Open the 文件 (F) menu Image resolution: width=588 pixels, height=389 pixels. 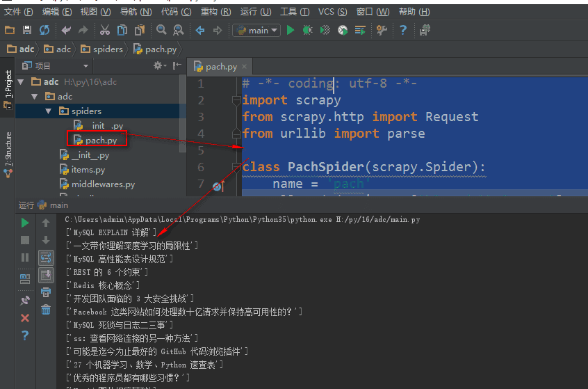click(x=18, y=12)
